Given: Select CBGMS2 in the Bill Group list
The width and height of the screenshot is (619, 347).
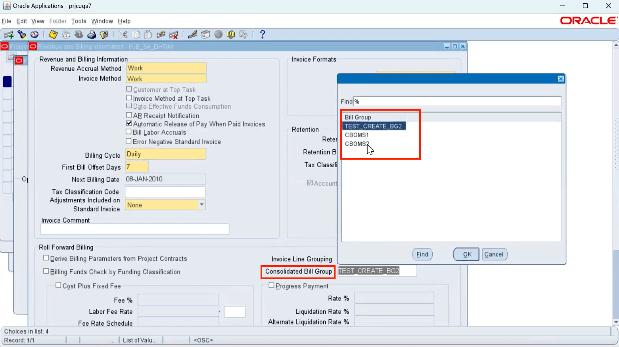Looking at the screenshot, I should (x=357, y=144).
